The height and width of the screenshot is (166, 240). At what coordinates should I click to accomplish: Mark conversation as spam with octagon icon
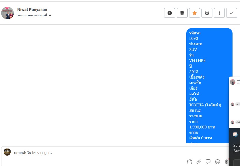(x=170, y=13)
